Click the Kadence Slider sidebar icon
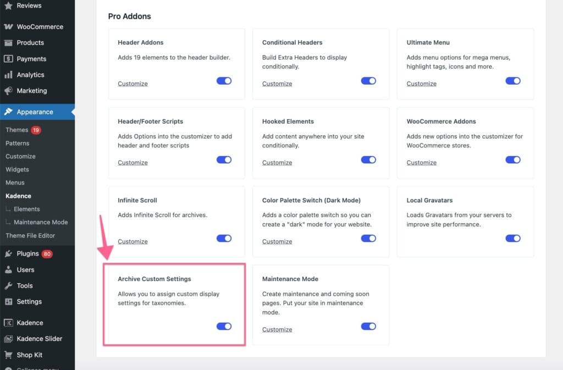The width and height of the screenshot is (563, 370). pos(8,339)
